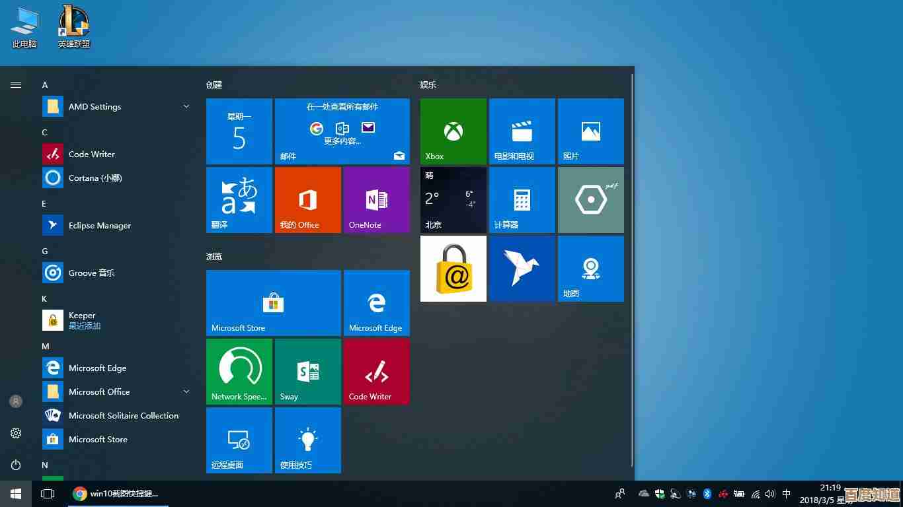903x507 pixels.
Task: Click the Sway tile
Action: [x=308, y=372]
